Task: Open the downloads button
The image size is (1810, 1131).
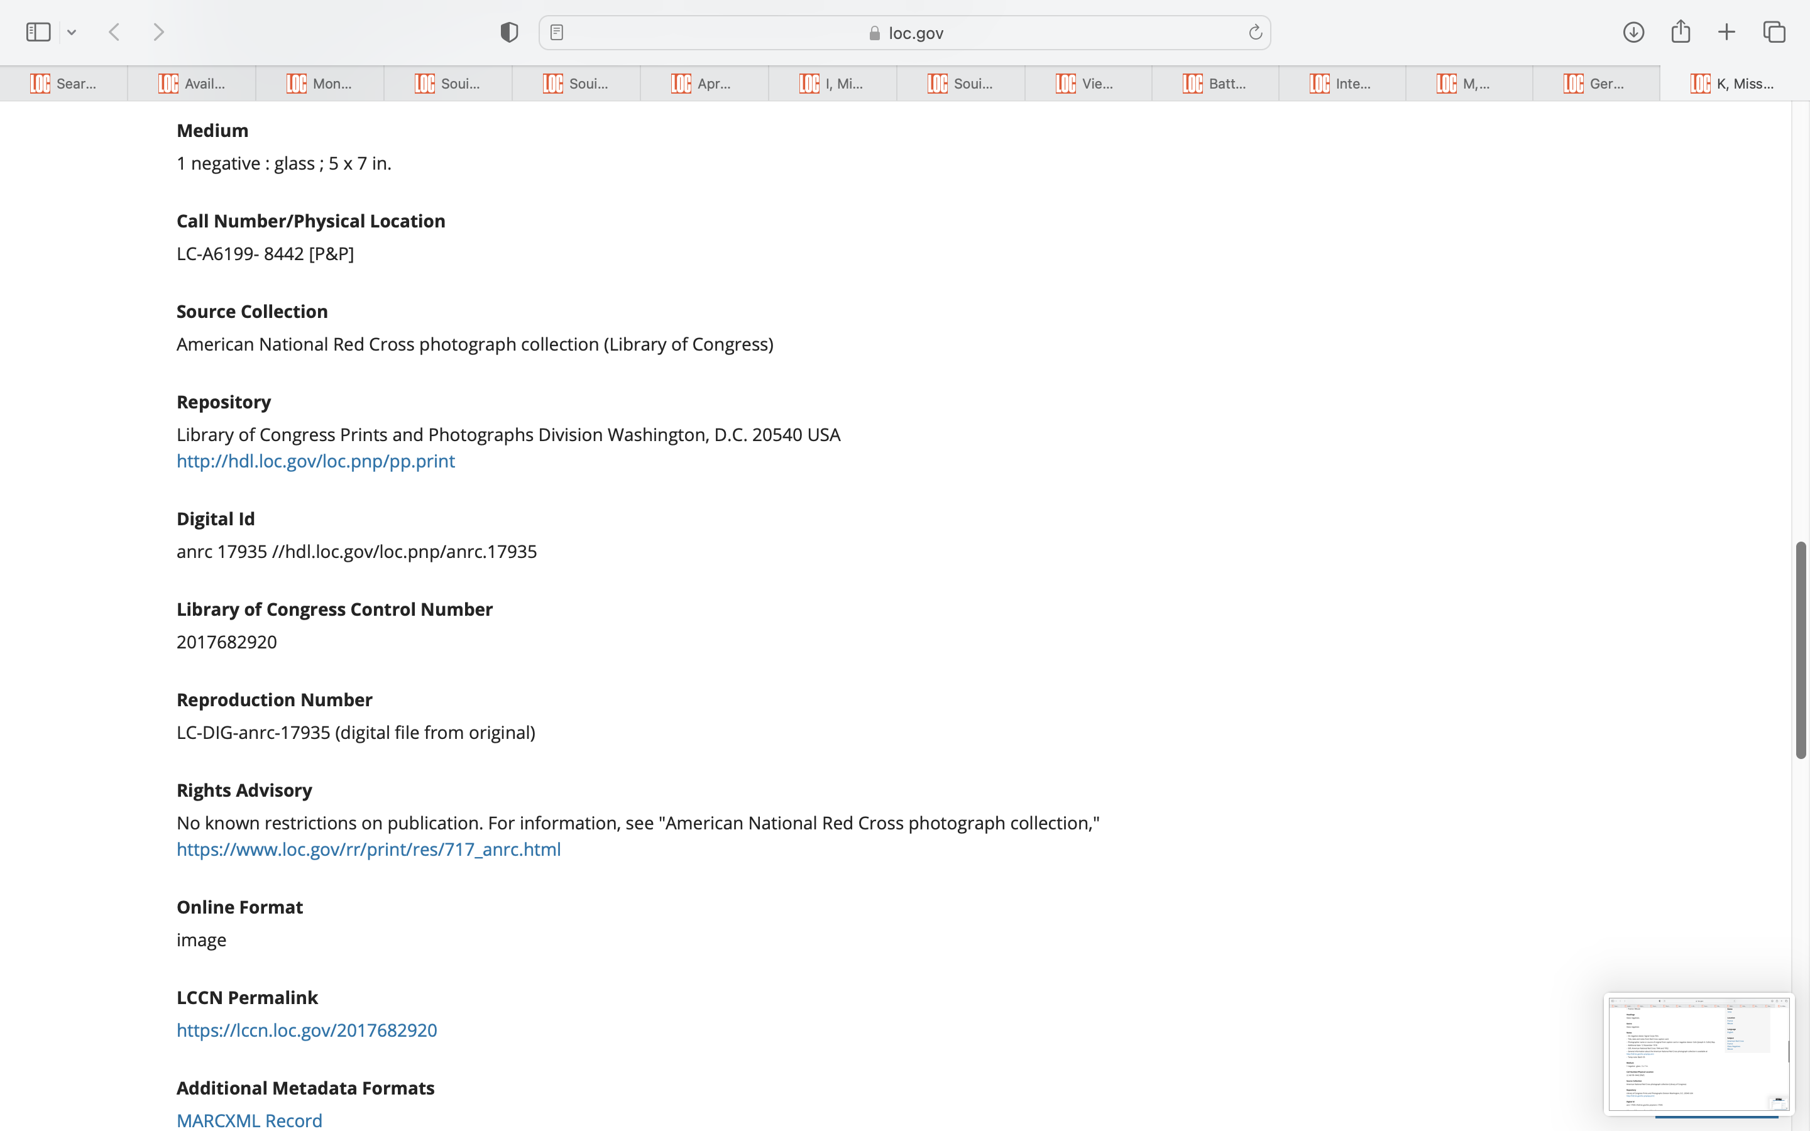Action: [x=1633, y=32]
